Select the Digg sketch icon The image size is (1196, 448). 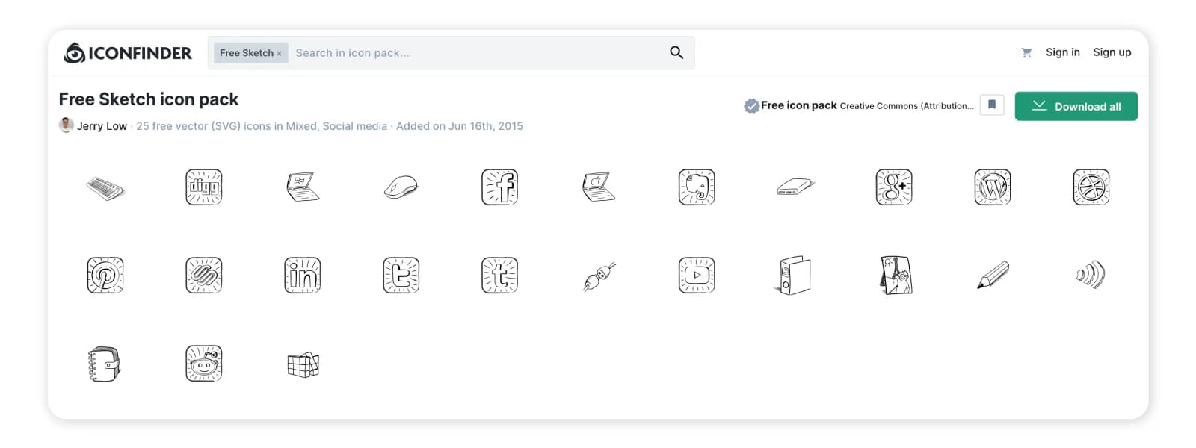(204, 187)
